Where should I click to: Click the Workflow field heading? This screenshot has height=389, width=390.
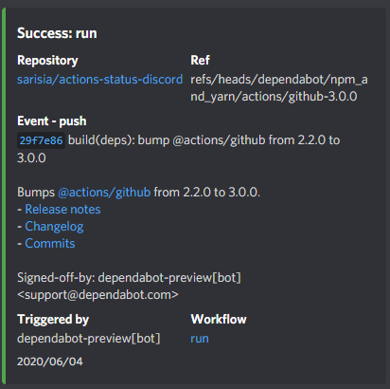(x=219, y=319)
